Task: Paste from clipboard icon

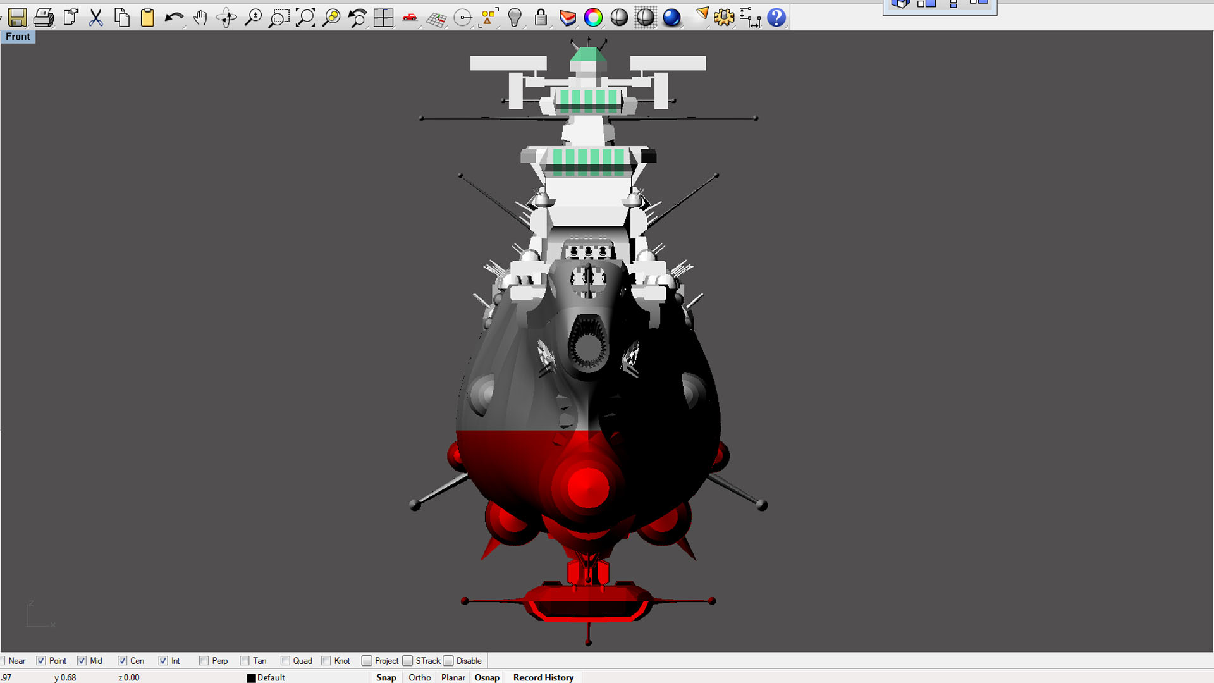Action: [x=148, y=17]
